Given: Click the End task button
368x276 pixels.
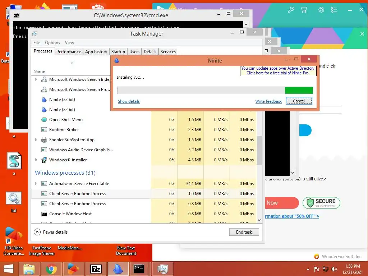Looking at the screenshot, I should (244, 232).
